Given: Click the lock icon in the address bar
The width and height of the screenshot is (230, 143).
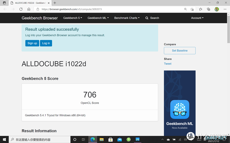Looking at the screenshot, I should click(x=38, y=9).
